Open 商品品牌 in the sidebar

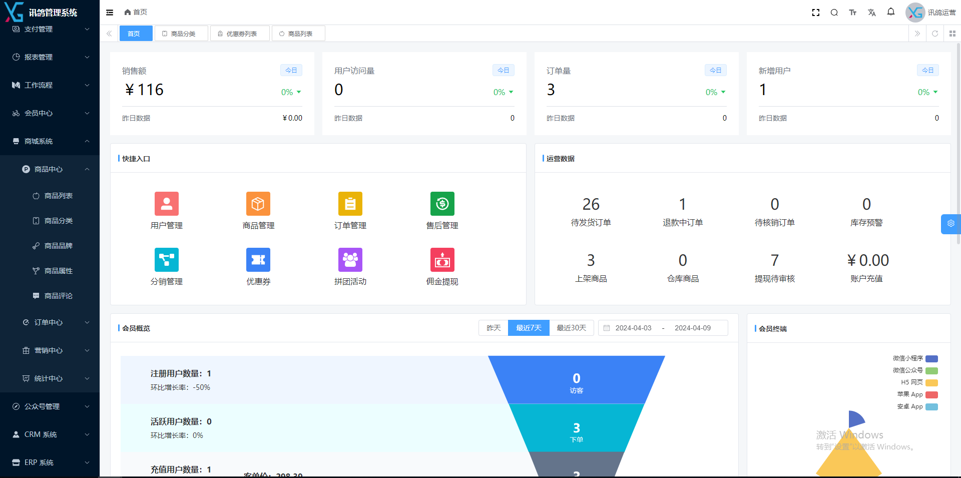coord(50,246)
